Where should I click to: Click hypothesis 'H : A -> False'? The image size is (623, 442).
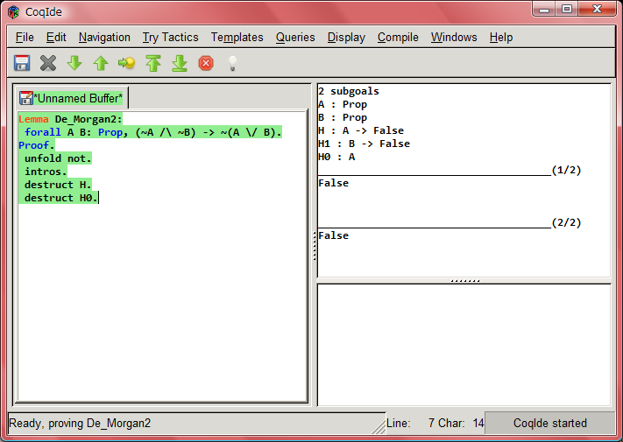361,130
